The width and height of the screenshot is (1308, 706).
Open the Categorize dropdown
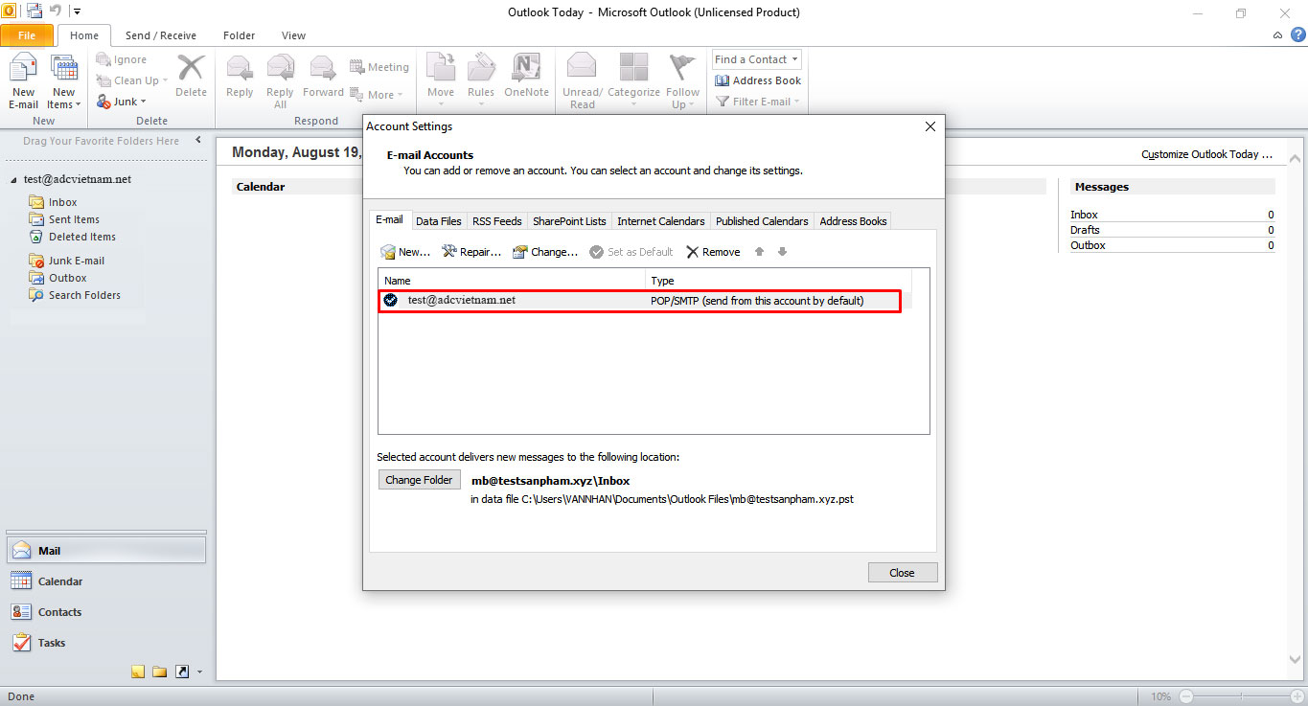(633, 77)
